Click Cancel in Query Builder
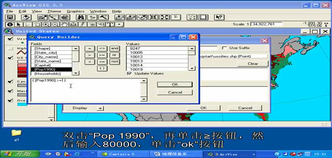Image resolution: width=332 pixels, height=158 pixels. pyautogui.click(x=175, y=92)
